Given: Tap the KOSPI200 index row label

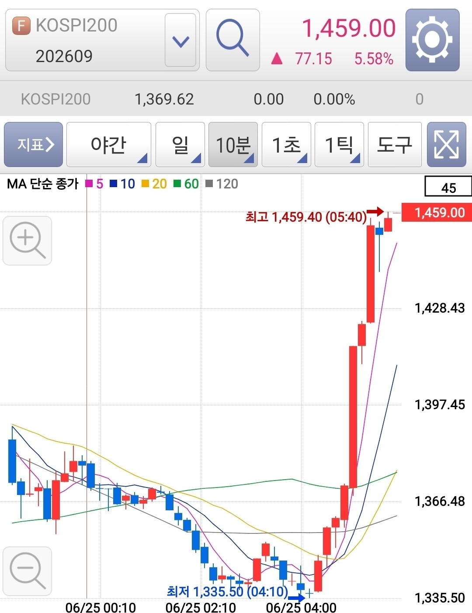Looking at the screenshot, I should (56, 99).
